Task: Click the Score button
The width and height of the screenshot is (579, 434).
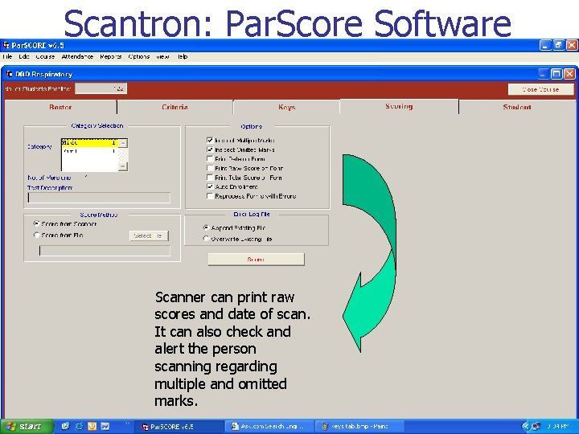Action: 256,260
